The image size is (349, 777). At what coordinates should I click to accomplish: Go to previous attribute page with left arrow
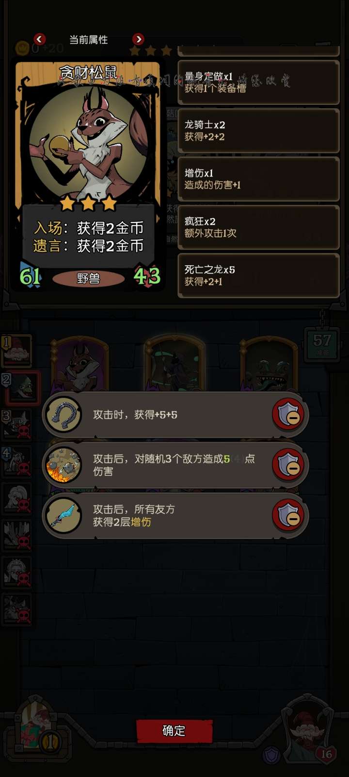40,39
